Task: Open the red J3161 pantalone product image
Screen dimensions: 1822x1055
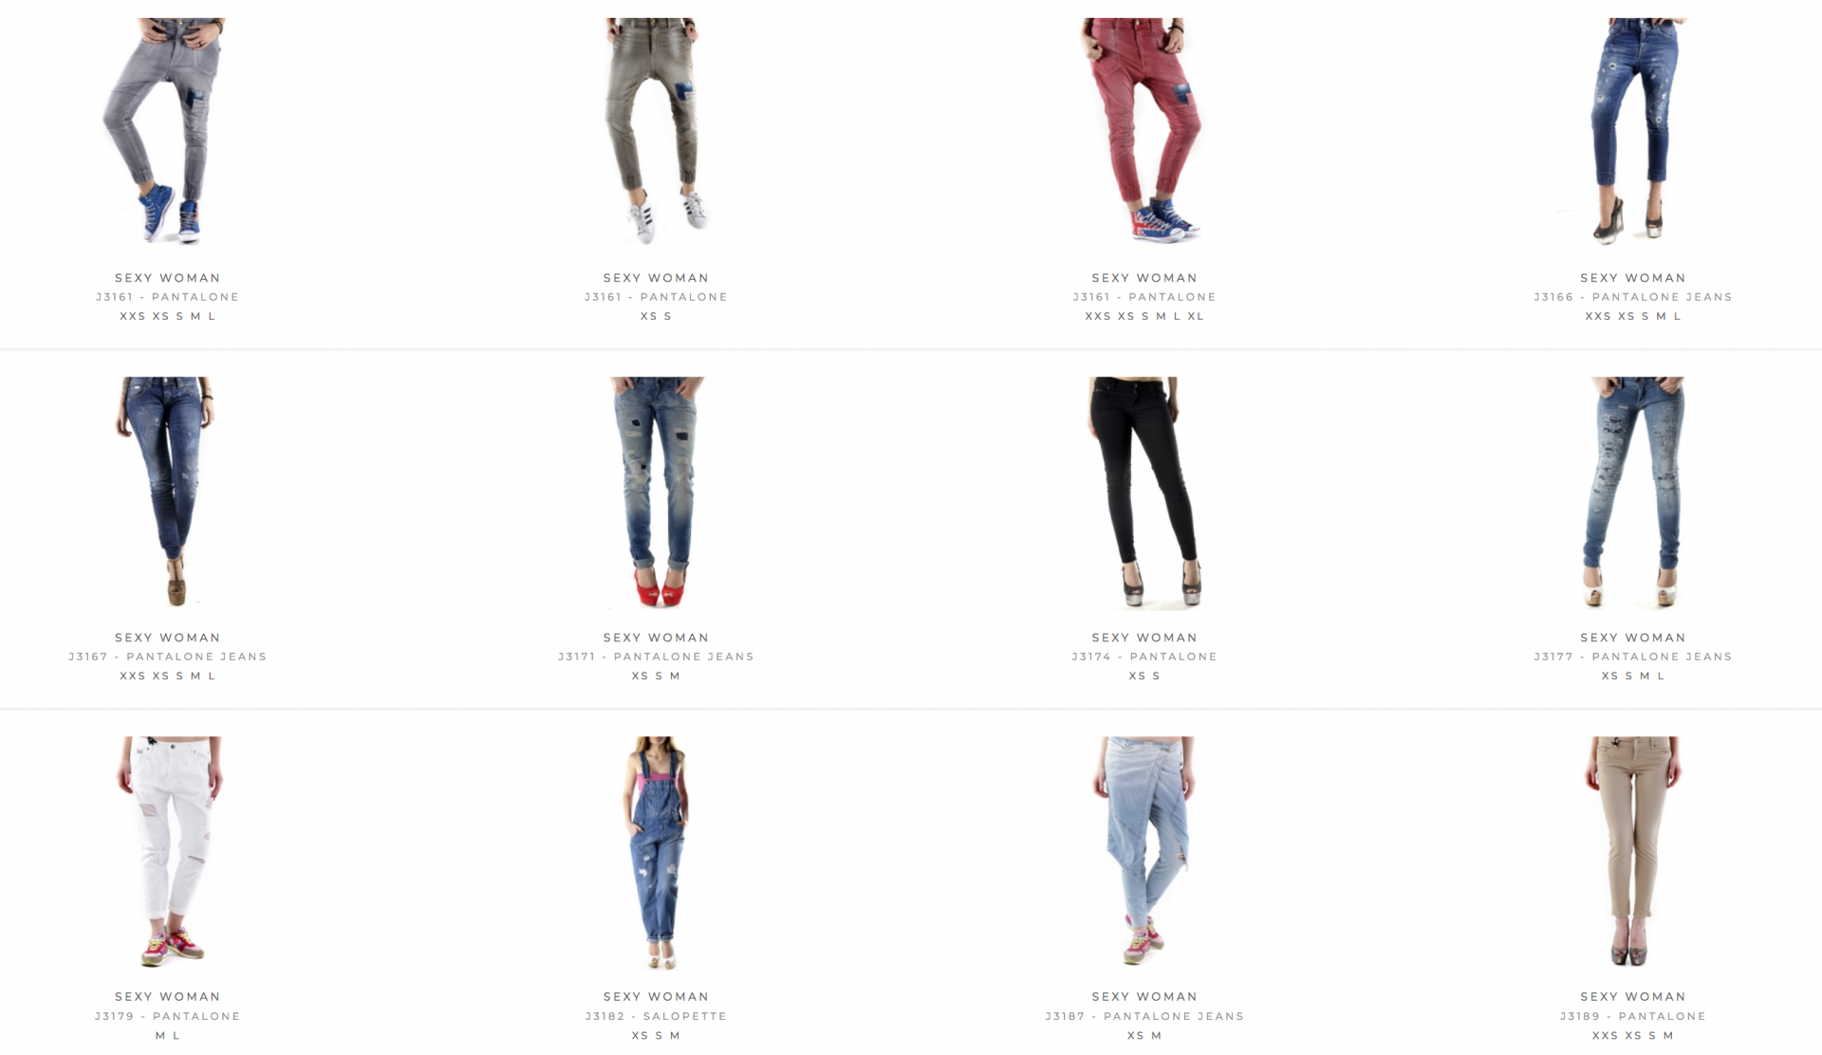Action: [x=1144, y=133]
